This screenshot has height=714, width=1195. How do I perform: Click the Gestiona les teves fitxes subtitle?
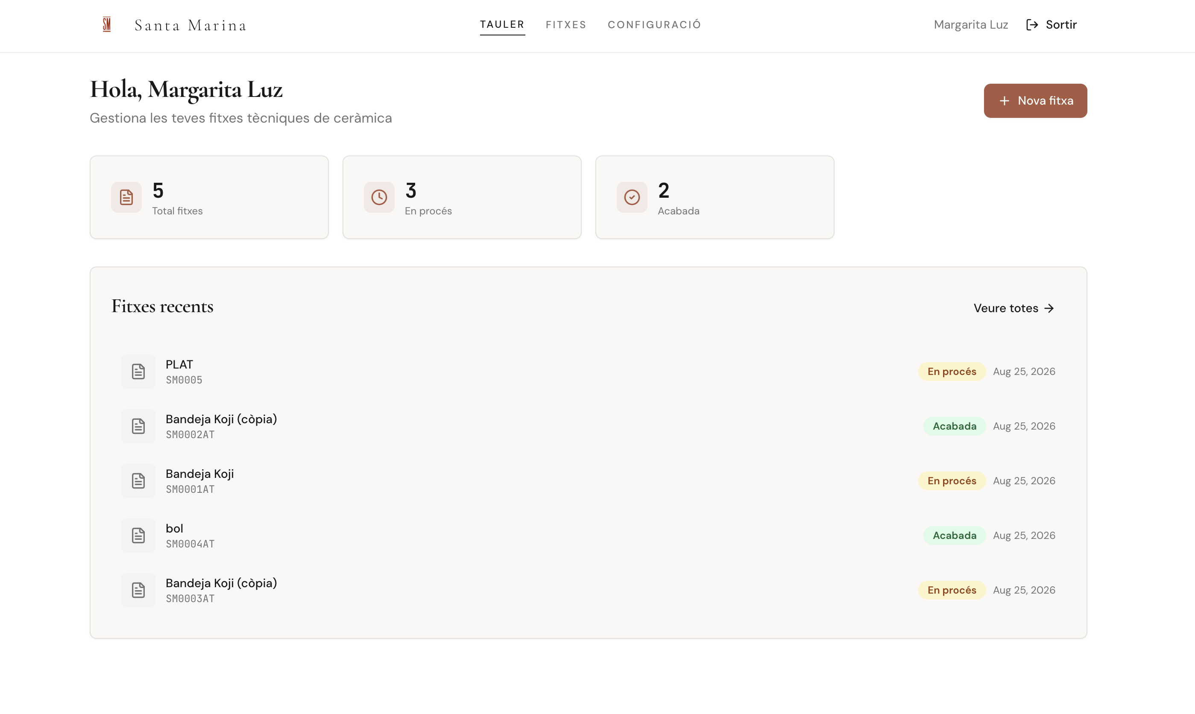click(241, 118)
